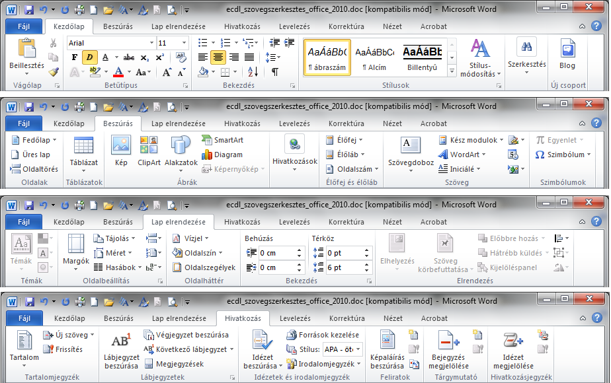Select the Alcím style thumbnail
The width and height of the screenshot is (611, 383).
374,57
